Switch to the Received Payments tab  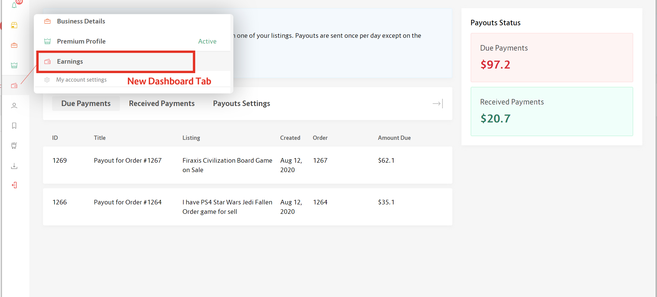(x=162, y=104)
